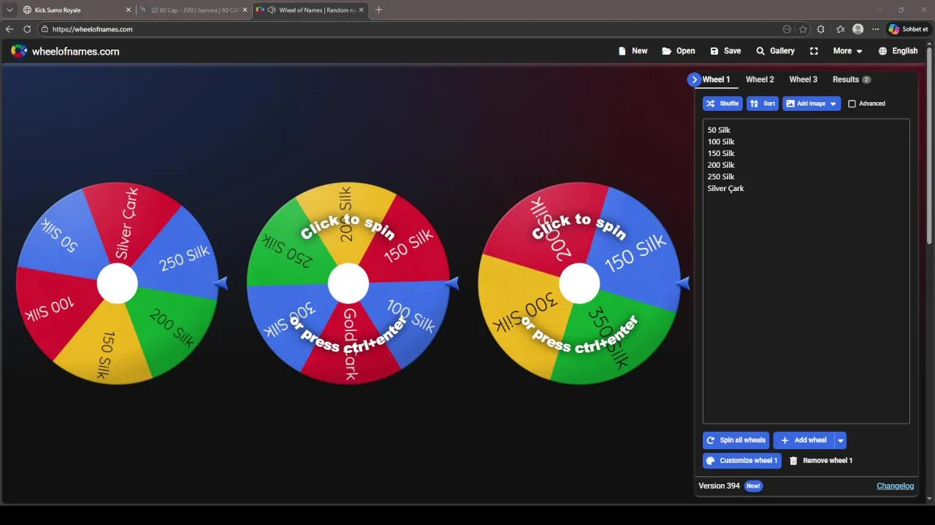This screenshot has height=525, width=935.
Task: Click Customize wheel 1 button
Action: pyautogui.click(x=742, y=461)
